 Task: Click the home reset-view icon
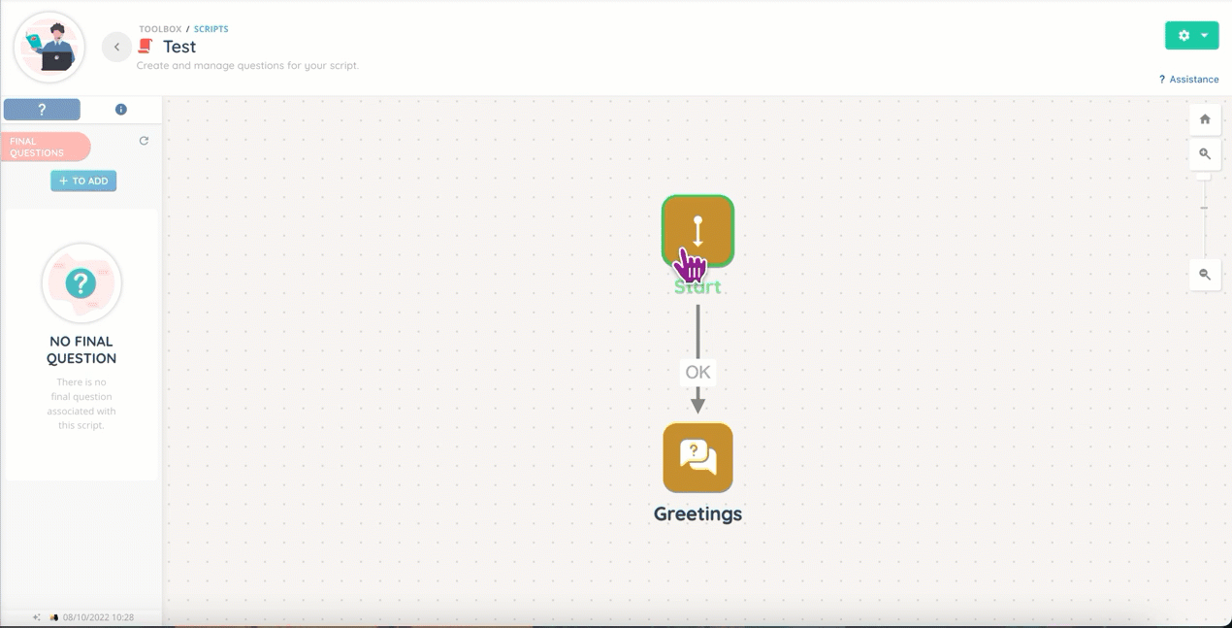[1205, 119]
